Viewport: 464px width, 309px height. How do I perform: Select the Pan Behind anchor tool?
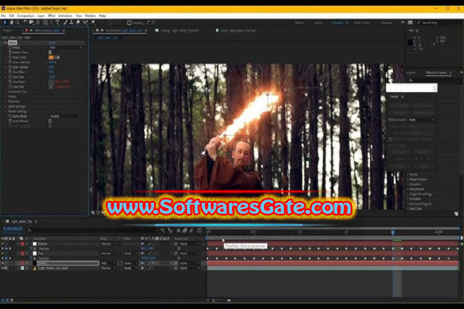(38, 23)
